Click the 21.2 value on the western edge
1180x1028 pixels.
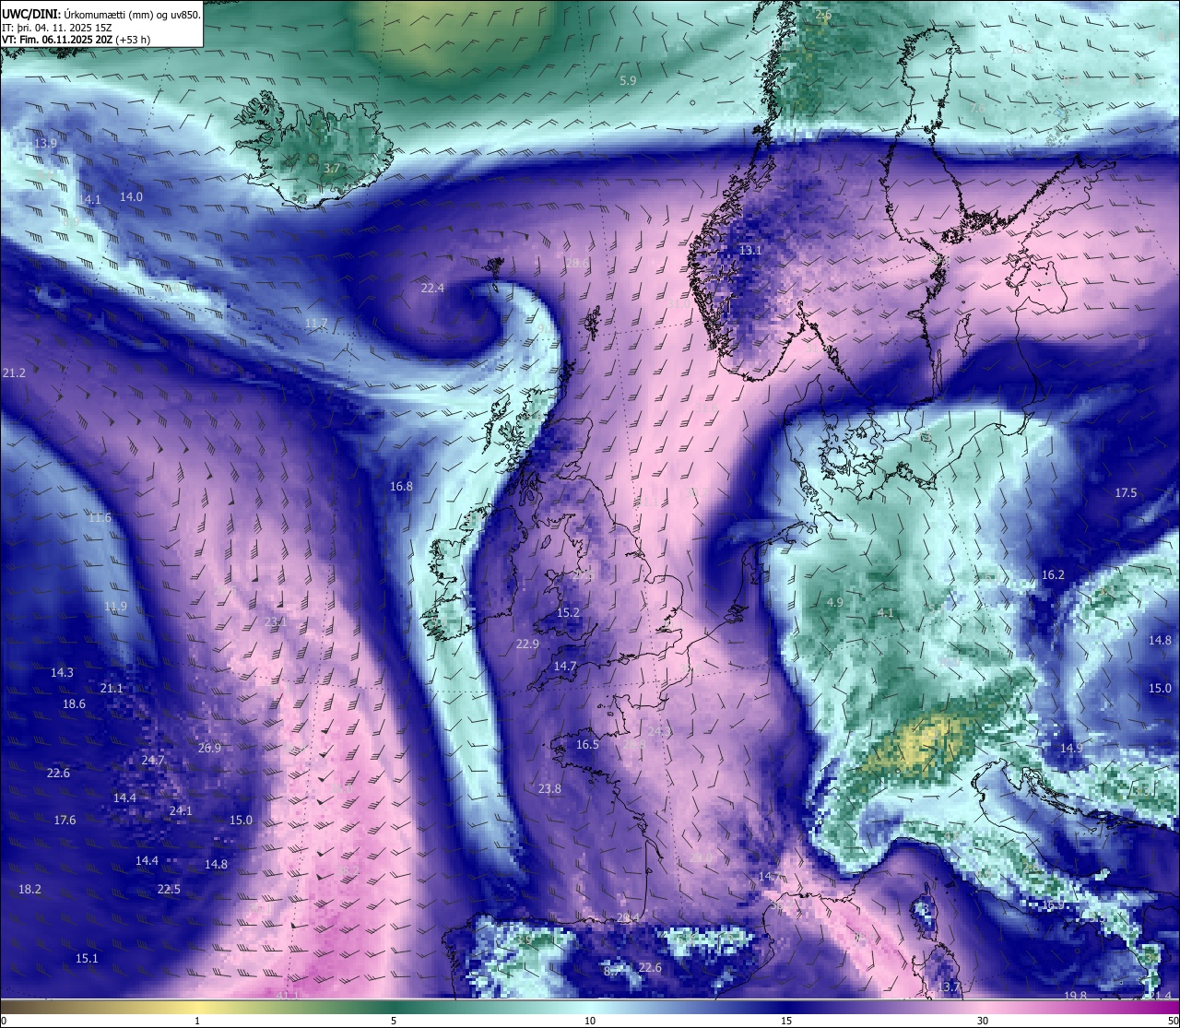pyautogui.click(x=14, y=373)
